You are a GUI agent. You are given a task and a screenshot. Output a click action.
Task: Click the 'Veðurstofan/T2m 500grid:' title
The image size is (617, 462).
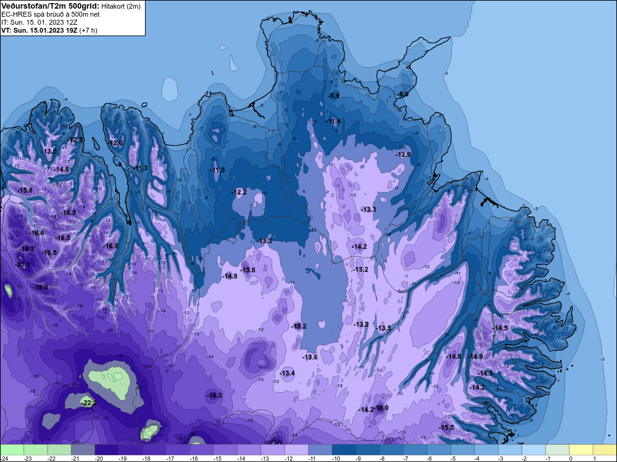(x=51, y=6)
